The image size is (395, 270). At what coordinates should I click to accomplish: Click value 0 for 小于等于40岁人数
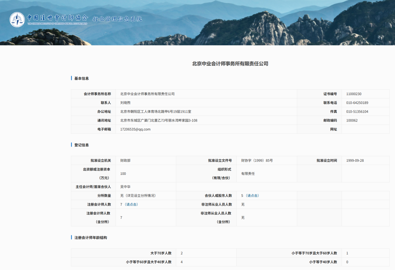tap(347, 262)
